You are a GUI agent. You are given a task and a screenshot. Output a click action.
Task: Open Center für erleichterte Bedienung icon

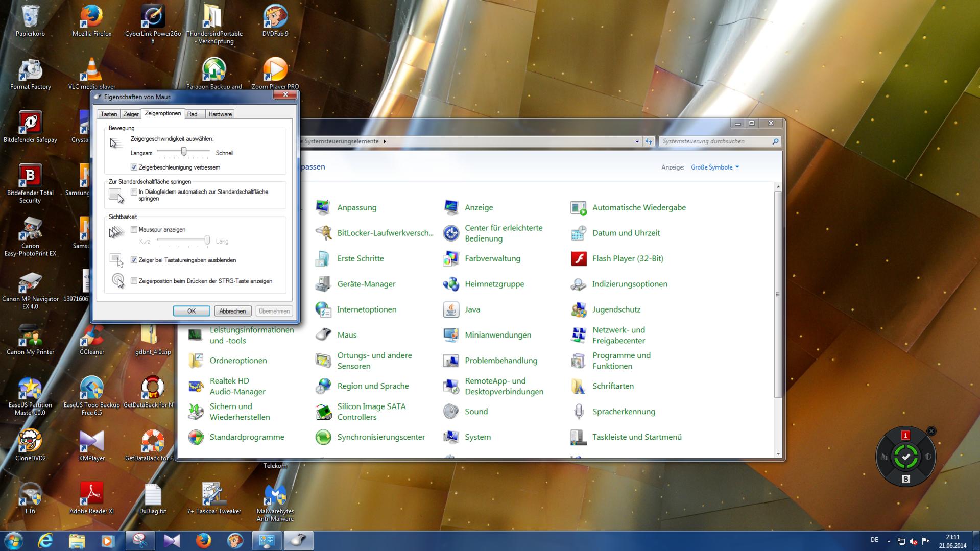(x=493, y=233)
